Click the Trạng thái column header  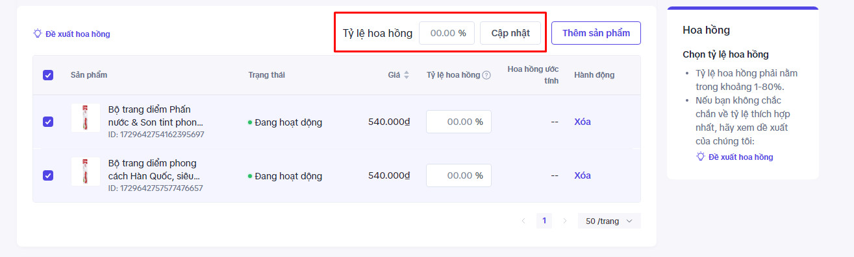tap(266, 75)
